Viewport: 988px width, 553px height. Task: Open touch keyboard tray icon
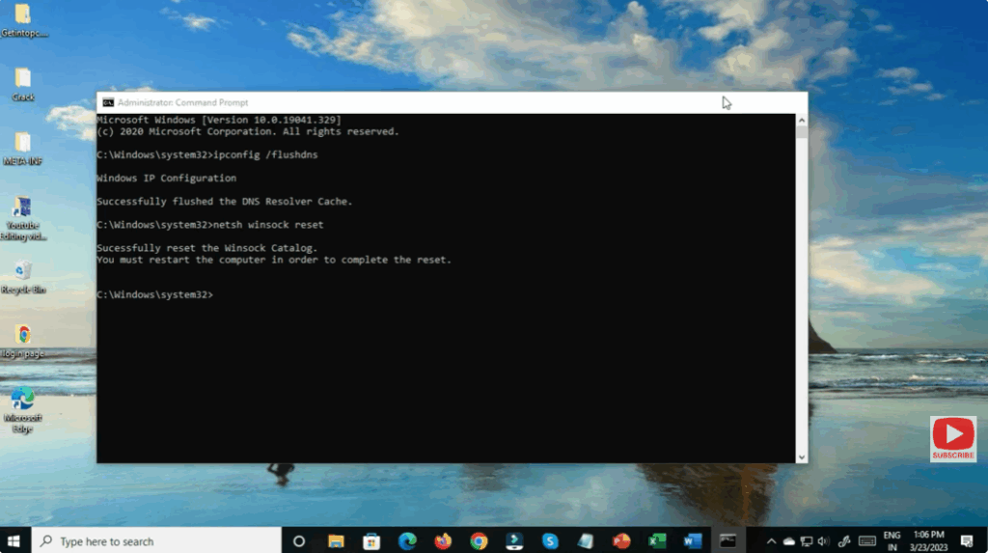point(867,541)
